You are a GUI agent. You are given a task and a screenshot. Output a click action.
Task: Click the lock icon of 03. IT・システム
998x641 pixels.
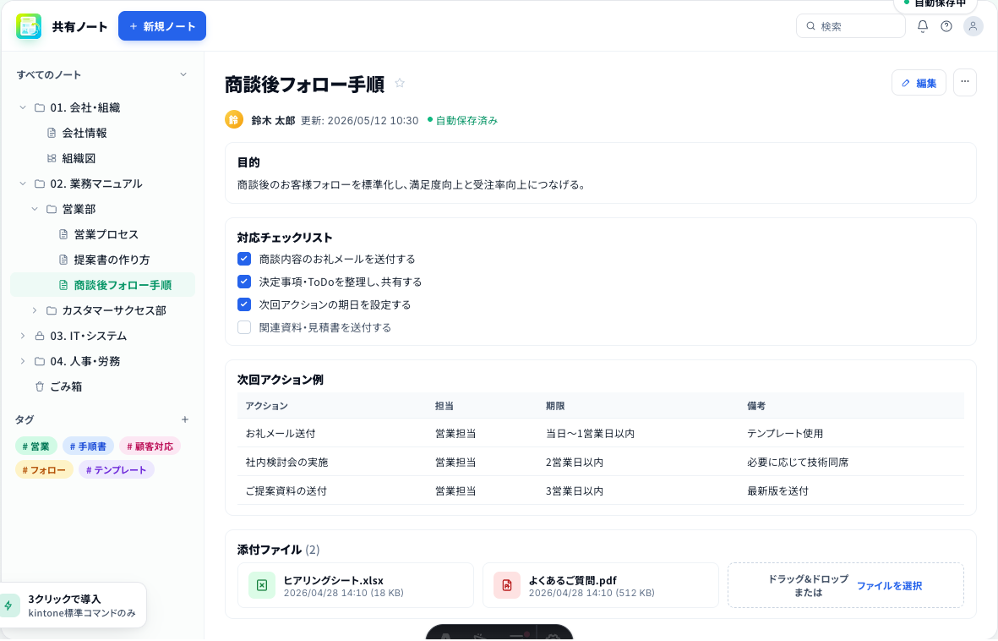pyautogui.click(x=40, y=336)
